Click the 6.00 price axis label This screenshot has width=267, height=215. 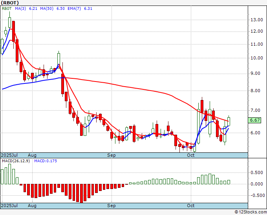click(256, 133)
